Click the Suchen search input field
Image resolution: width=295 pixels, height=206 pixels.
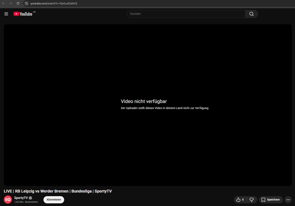tap(186, 14)
